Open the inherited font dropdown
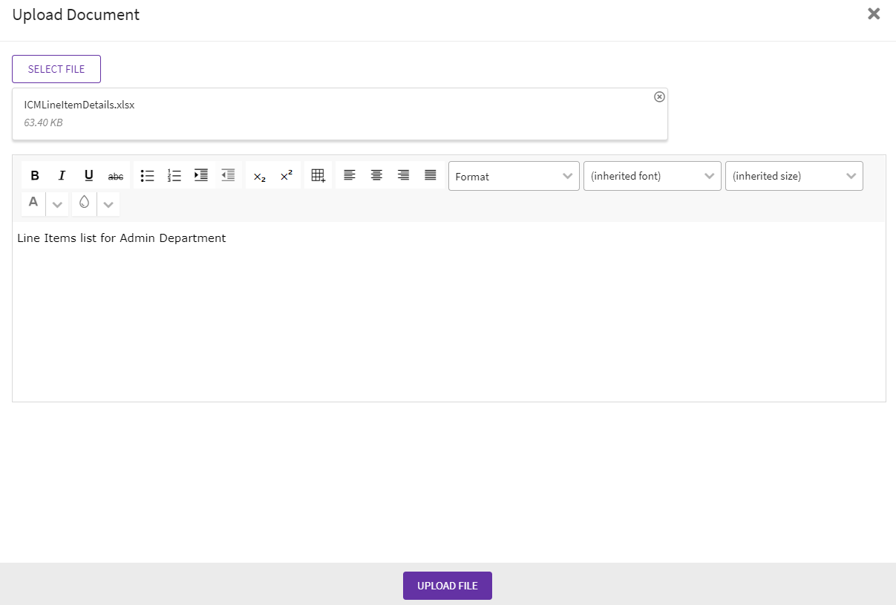This screenshot has height=605, width=896. (652, 176)
